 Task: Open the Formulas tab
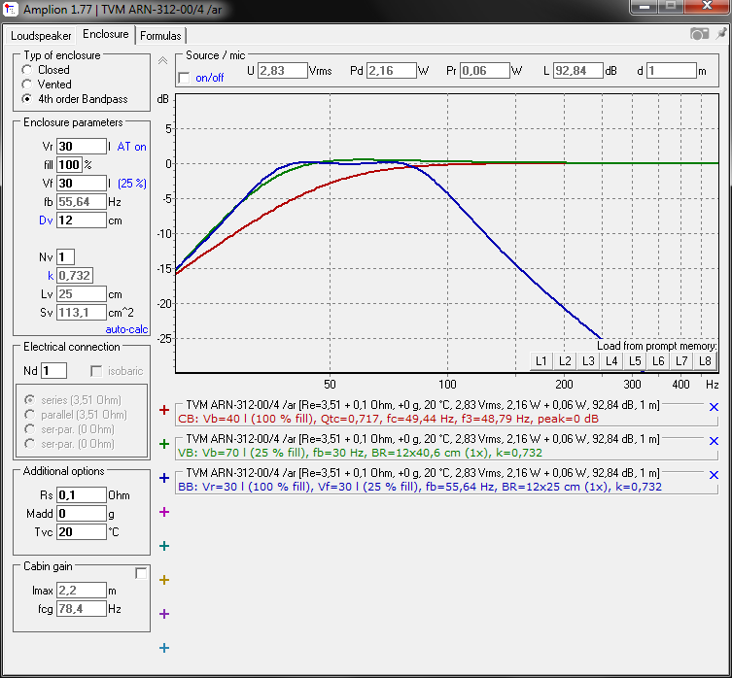point(160,36)
